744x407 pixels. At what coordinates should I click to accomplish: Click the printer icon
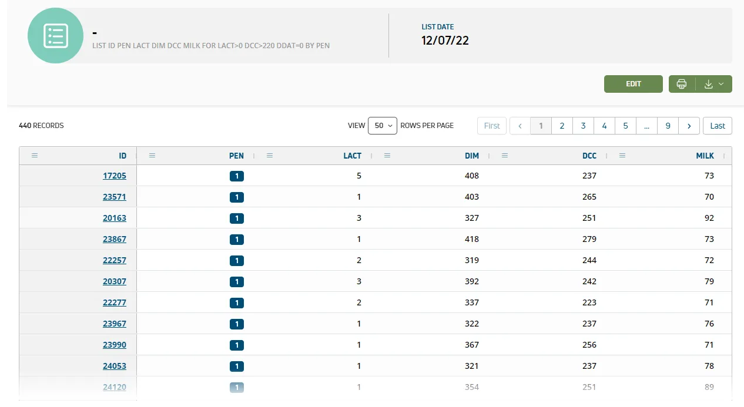tap(682, 84)
